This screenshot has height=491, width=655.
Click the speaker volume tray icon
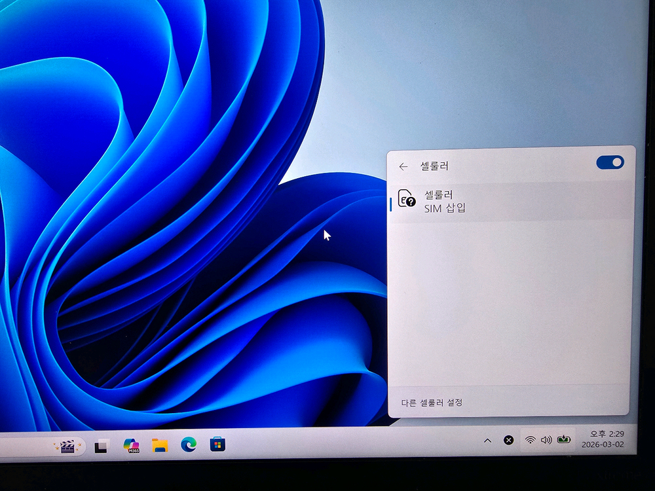pyautogui.click(x=546, y=439)
